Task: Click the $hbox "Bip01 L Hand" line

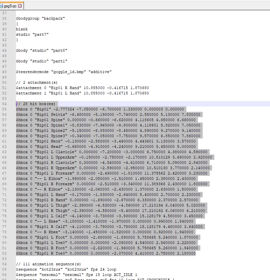Action: point(108,195)
